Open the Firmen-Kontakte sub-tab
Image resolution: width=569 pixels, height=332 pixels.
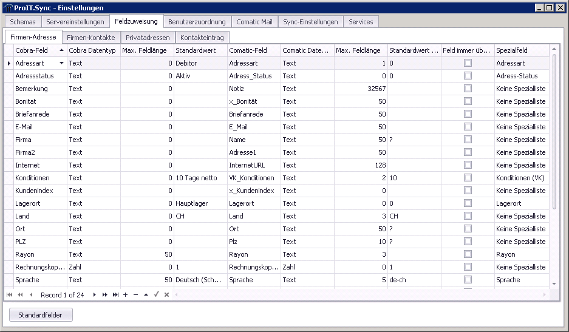pos(90,38)
